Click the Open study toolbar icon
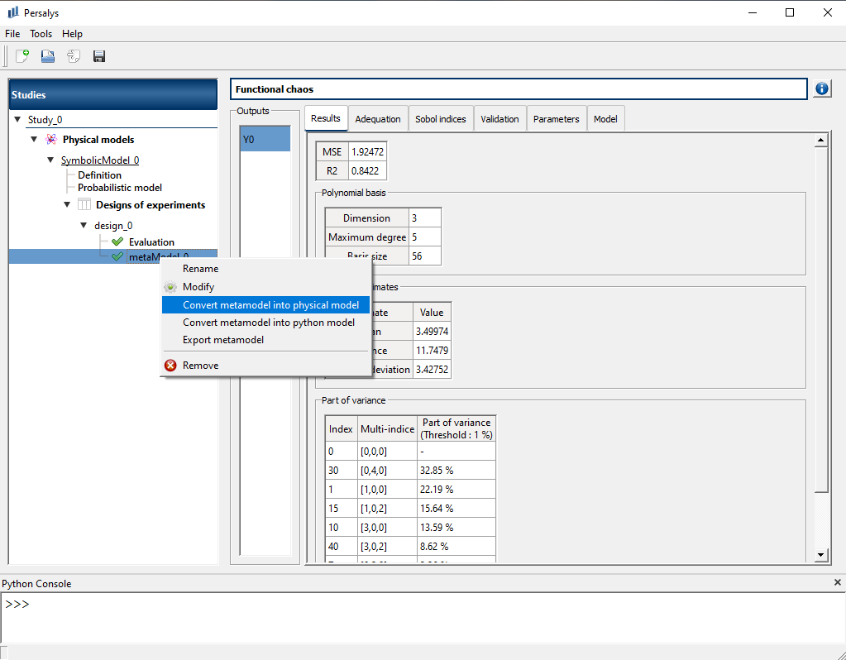 point(48,56)
